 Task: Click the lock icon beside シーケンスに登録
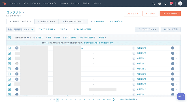click(x=94, y=38)
